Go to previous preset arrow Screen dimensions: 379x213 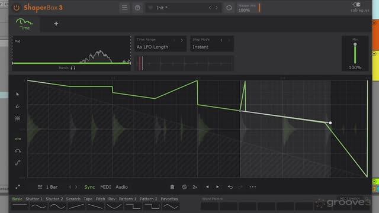click(210, 8)
